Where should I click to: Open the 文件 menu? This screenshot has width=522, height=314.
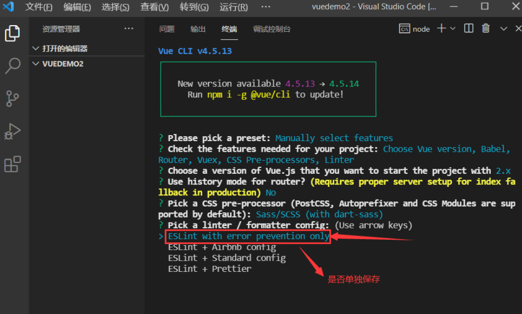click(39, 7)
